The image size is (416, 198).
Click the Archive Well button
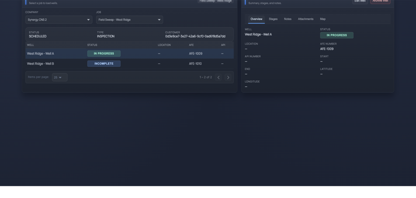coord(380,2)
